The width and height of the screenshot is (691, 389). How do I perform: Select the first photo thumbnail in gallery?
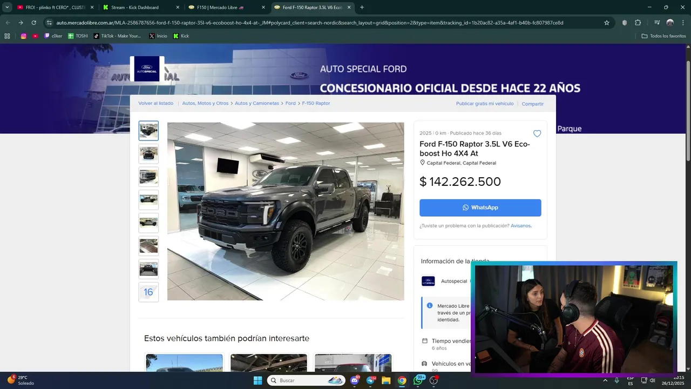148,131
